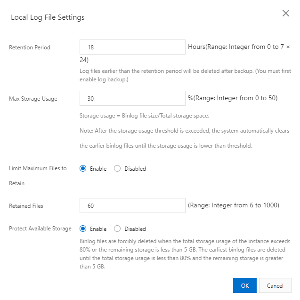Viewport: 300px width, 300px height.
Task: Click the Protect Available Storage label
Action: [40, 229]
